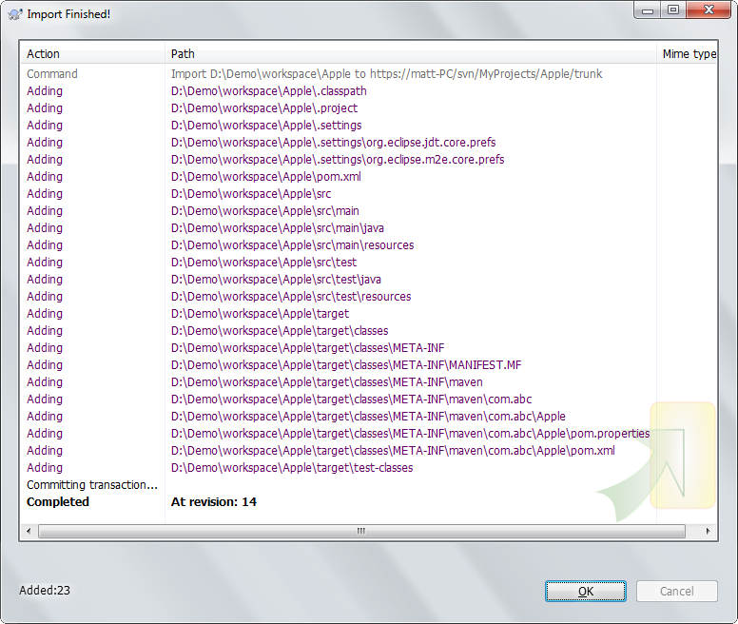
Task: Click the OK button
Action: 585,591
